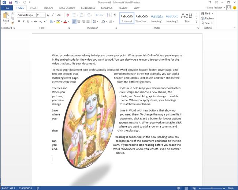The image size is (238, 190).
Task: Select Align Right paragraph alignment
Action: pos(83,22)
